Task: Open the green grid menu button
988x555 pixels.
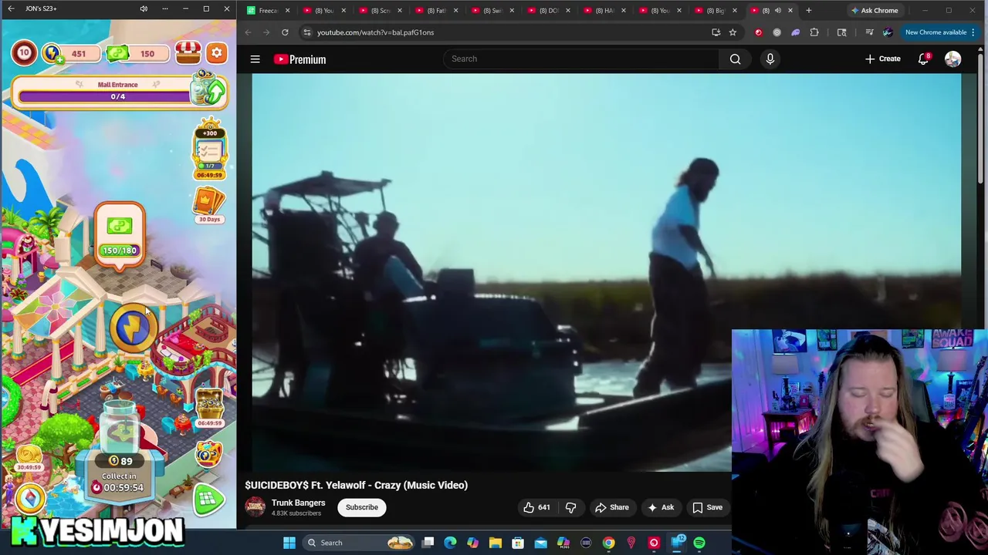Action: point(208,499)
